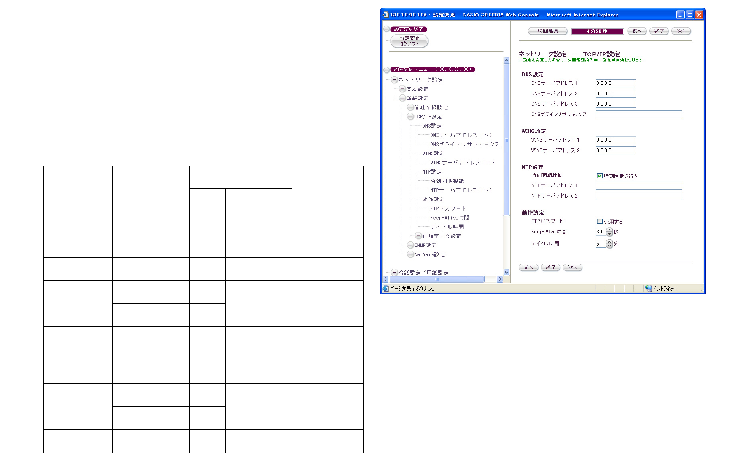Click the DNSサーバアドレス 2 input field
This screenshot has width=731, height=453.
616,94
